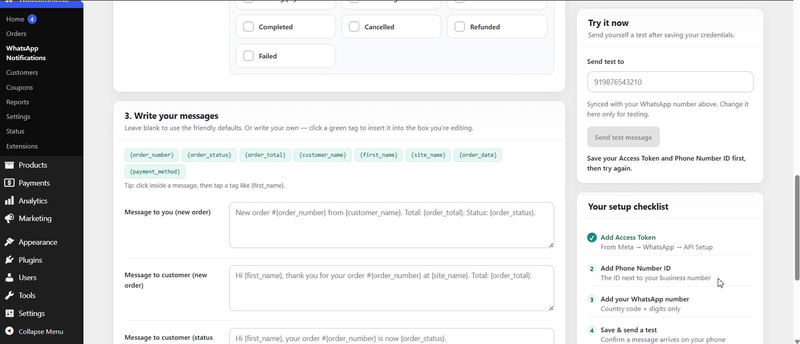Click step 4 badge for Save & send a test
800x344 pixels.
592,331
